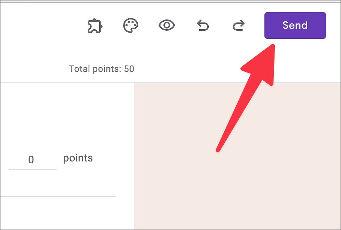This screenshot has width=341, height=230.
Task: Open the Customize theme palette icon
Action: point(131,26)
